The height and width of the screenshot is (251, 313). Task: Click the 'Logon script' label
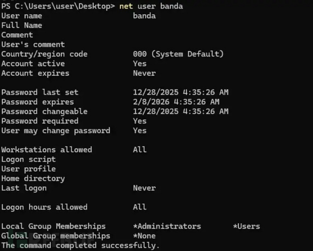tap(28, 159)
